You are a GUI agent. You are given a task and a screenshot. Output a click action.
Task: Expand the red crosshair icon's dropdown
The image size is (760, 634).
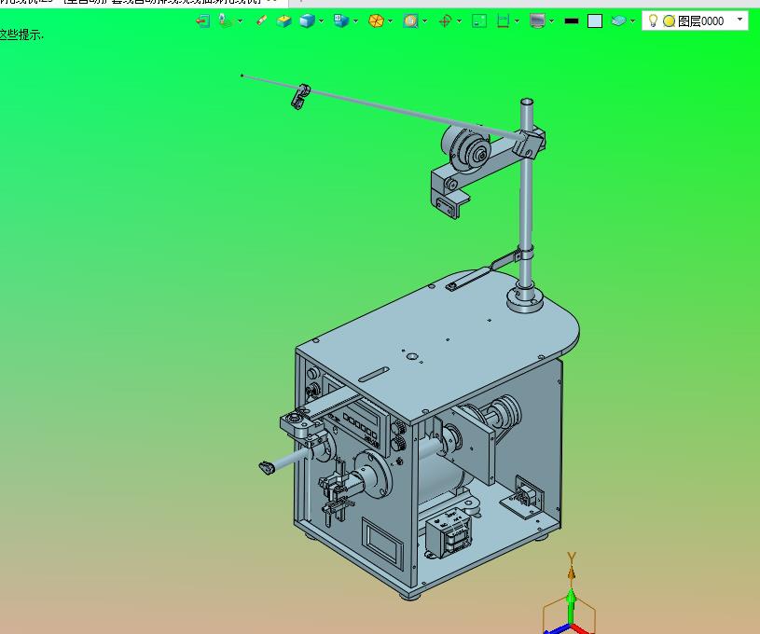coord(459,21)
